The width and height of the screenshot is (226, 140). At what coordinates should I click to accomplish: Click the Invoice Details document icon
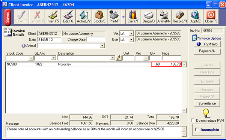(x=8, y=32)
